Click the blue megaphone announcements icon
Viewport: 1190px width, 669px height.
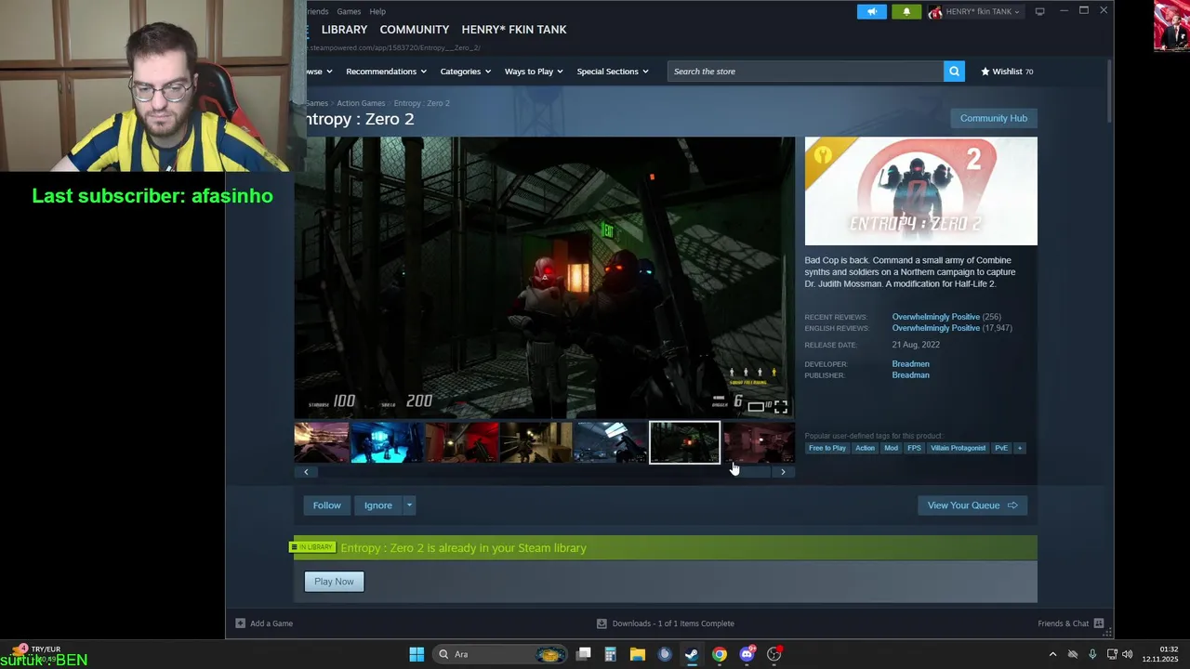point(871,11)
